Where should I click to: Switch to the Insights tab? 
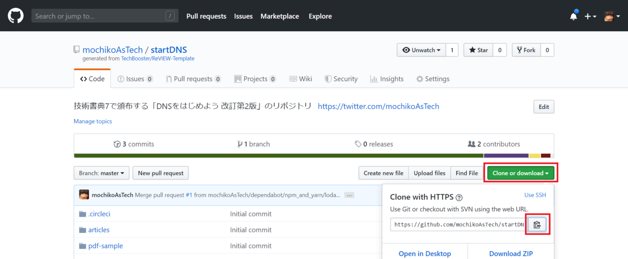click(x=387, y=79)
